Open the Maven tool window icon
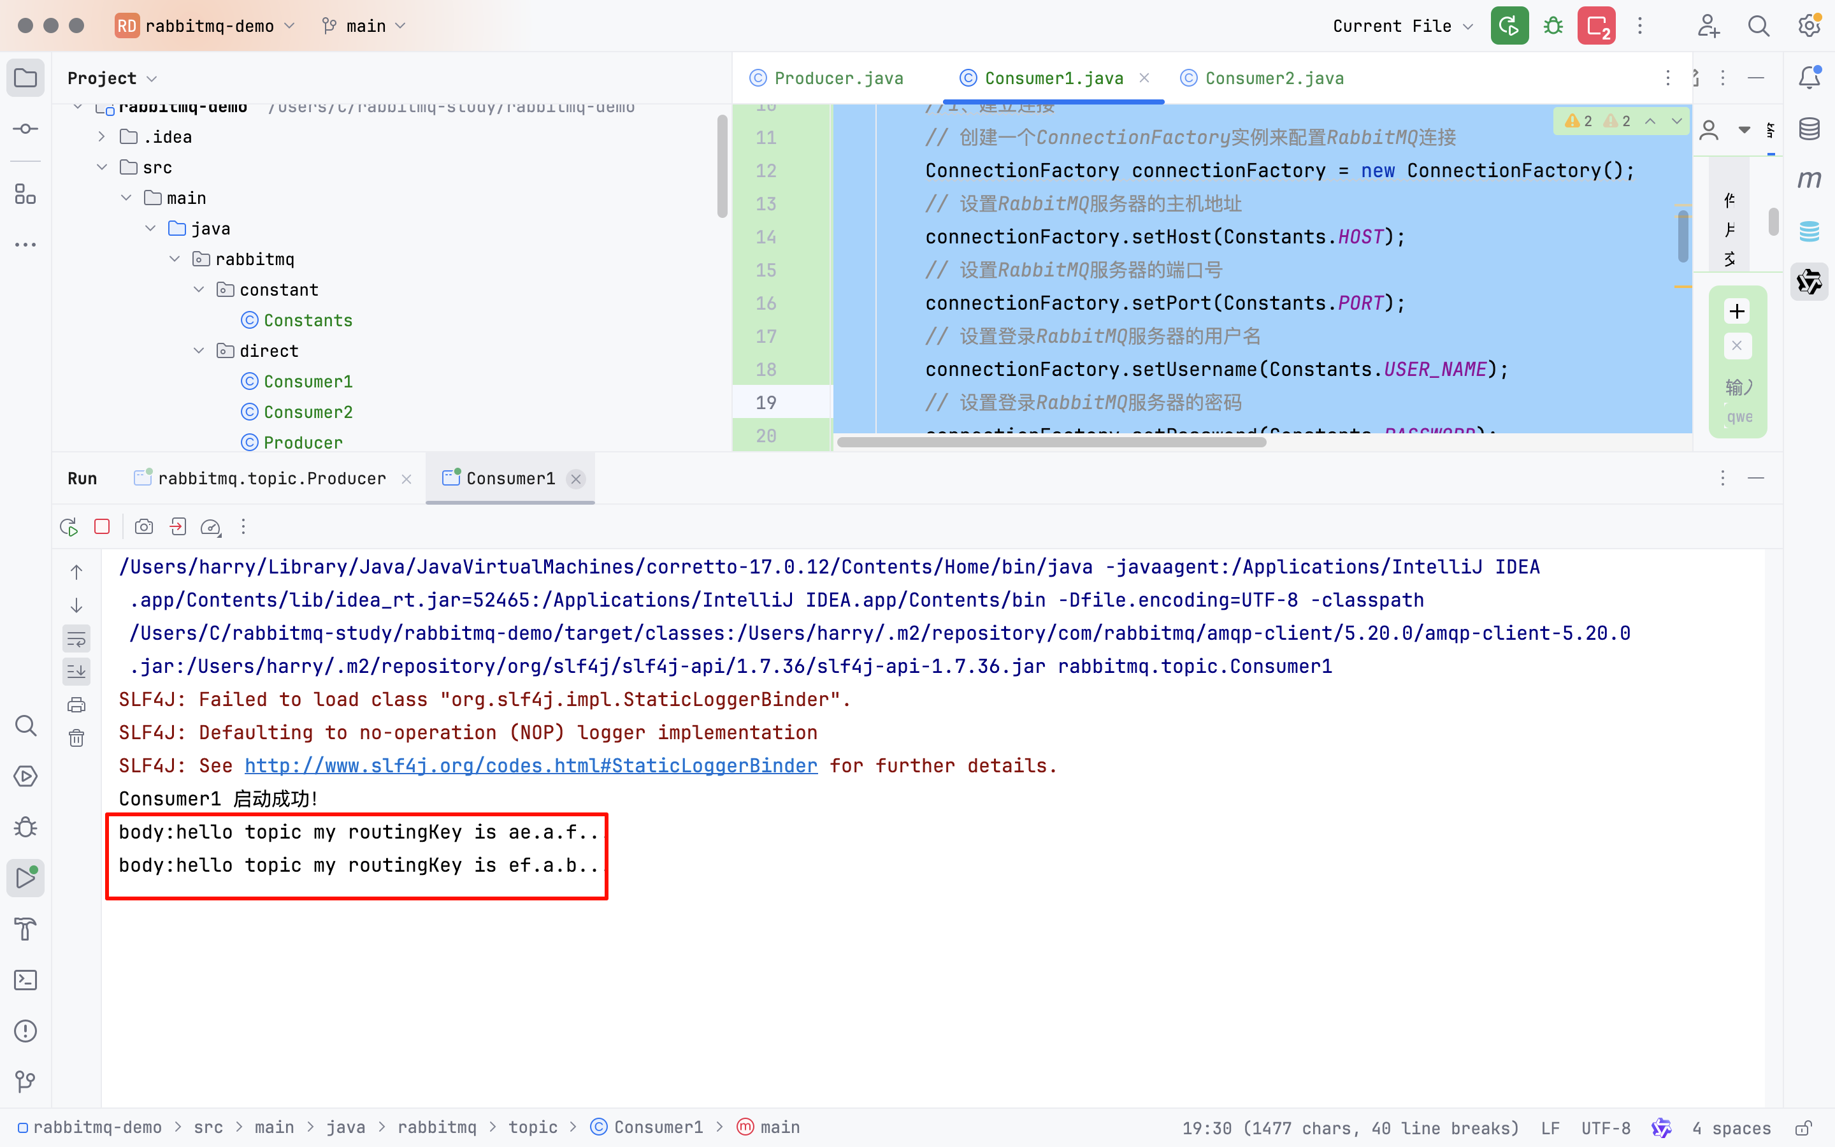This screenshot has width=1835, height=1147. click(x=1810, y=179)
